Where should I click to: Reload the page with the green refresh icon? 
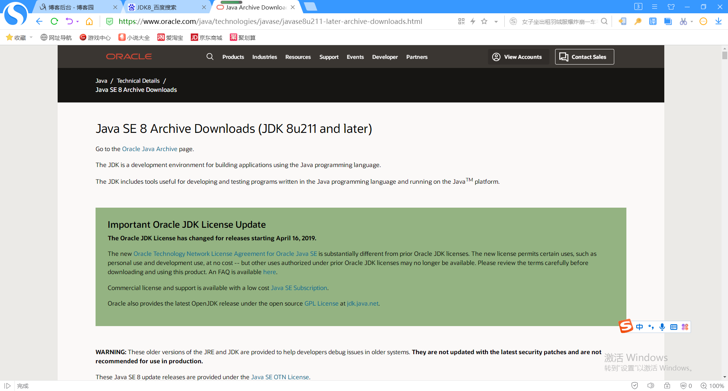[x=54, y=21]
